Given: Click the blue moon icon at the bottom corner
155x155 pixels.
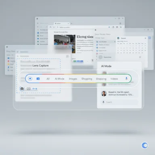Looking at the screenshot, I should pos(145,145).
